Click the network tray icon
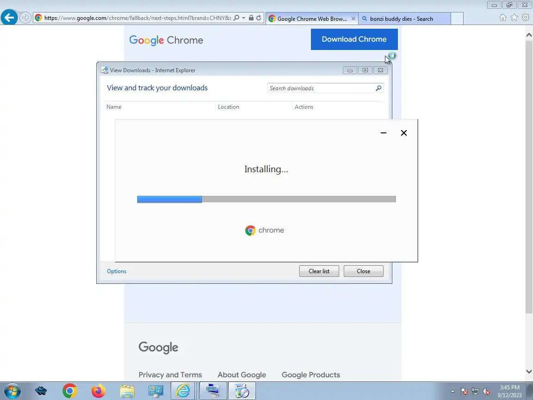Screen dimensions: 533x400 [x=475, y=392]
